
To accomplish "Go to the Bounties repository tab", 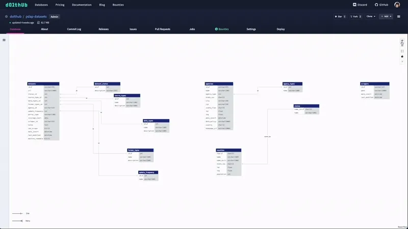I will 222,30.
